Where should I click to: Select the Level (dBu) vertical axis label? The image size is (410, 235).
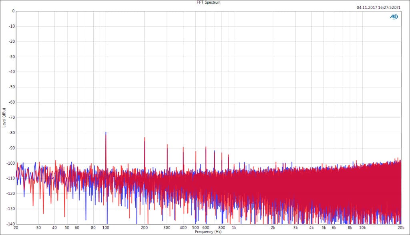[x=4, y=117]
